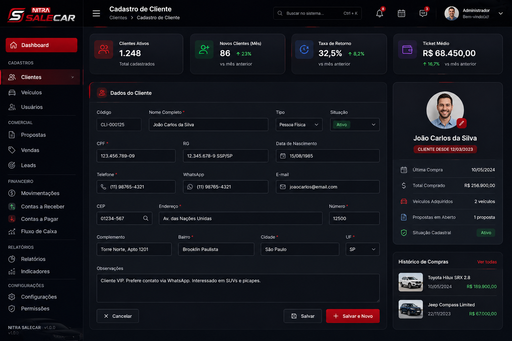Open the Ver todas link
The image size is (512, 341).
point(487,262)
